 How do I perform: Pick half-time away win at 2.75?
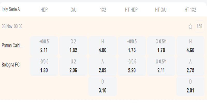(x=190, y=66)
